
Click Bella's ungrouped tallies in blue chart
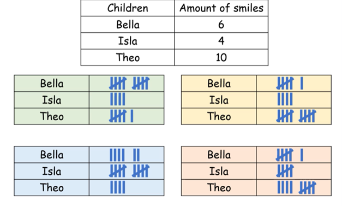124,155
